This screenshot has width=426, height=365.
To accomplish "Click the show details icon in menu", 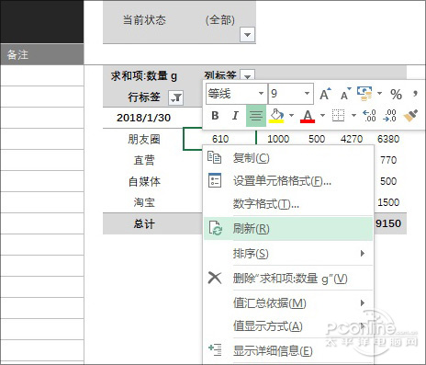I will tap(215, 350).
